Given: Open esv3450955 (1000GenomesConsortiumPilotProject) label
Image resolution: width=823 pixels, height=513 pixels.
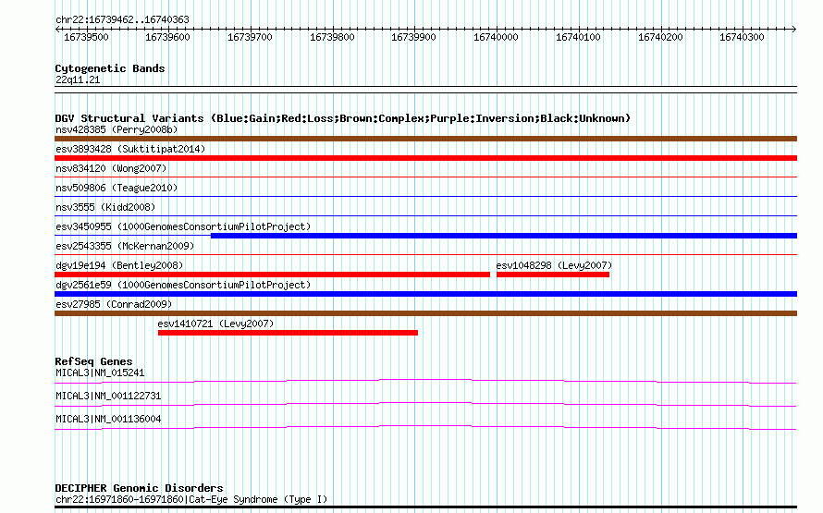Looking at the screenshot, I should (183, 226).
